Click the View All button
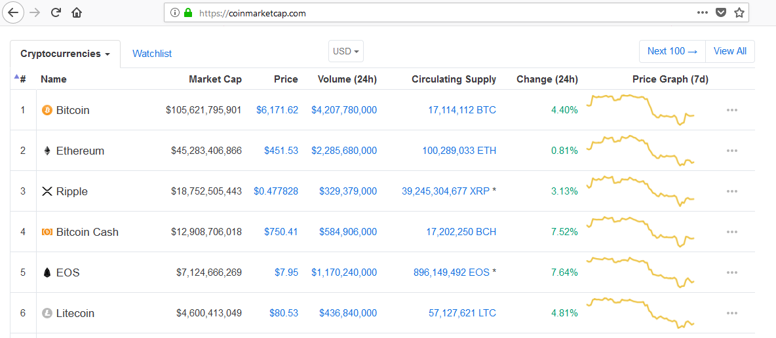Image resolution: width=776 pixels, height=338 pixels. point(730,51)
